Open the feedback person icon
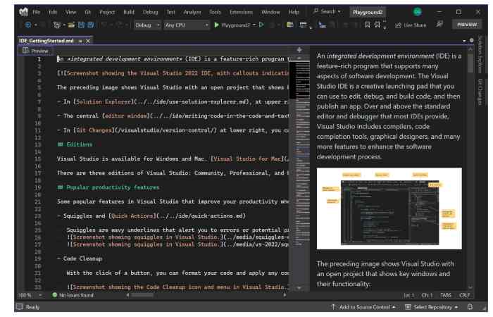 pyautogui.click(x=439, y=24)
